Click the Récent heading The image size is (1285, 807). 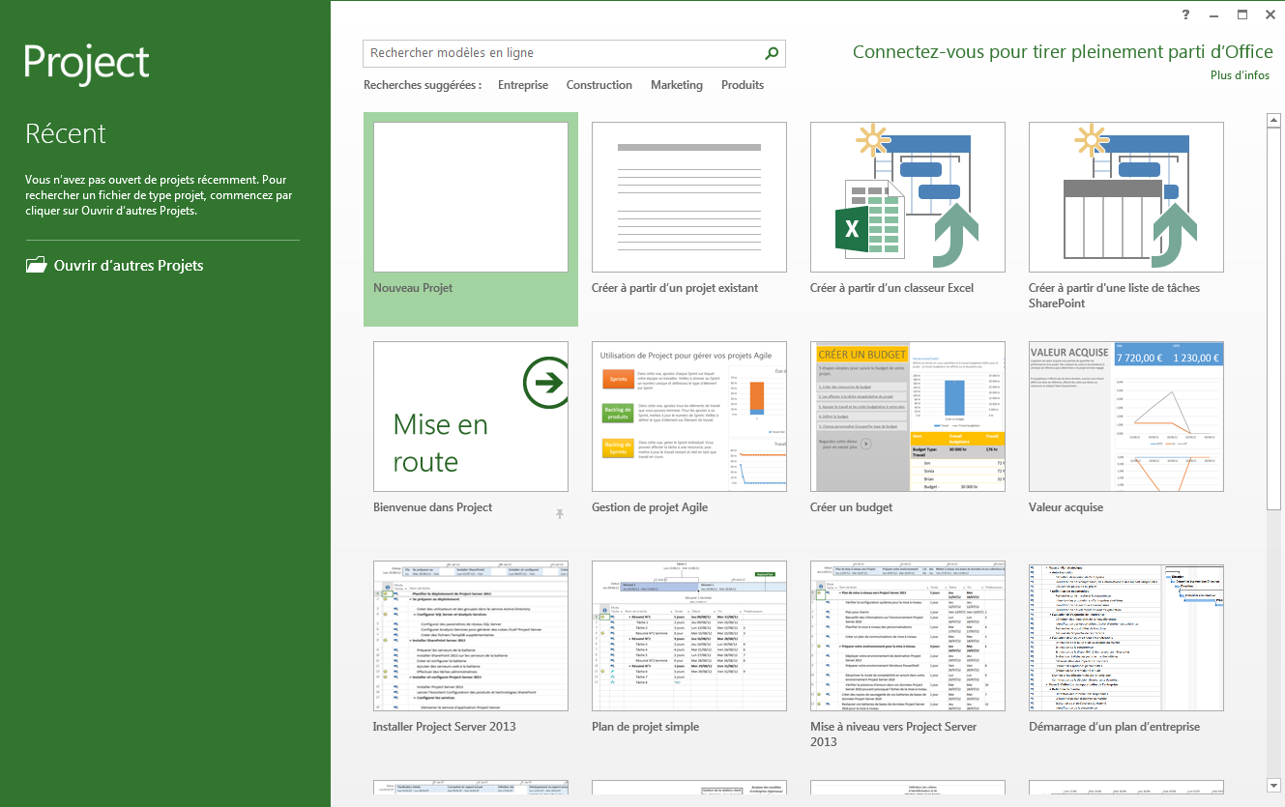pos(66,133)
